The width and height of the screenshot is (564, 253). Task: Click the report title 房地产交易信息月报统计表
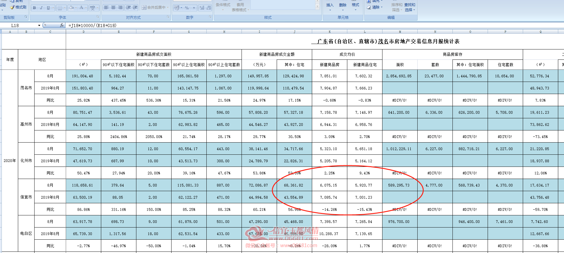coord(427,42)
